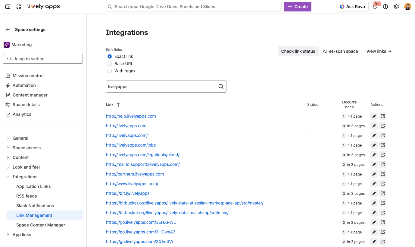
Task: Trigger the search magnifier in the livelyapps filter field
Action: pos(221,87)
